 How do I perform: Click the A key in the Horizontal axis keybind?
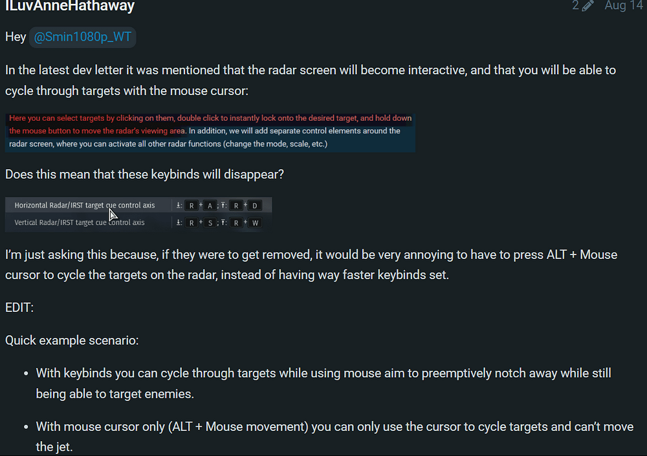210,205
